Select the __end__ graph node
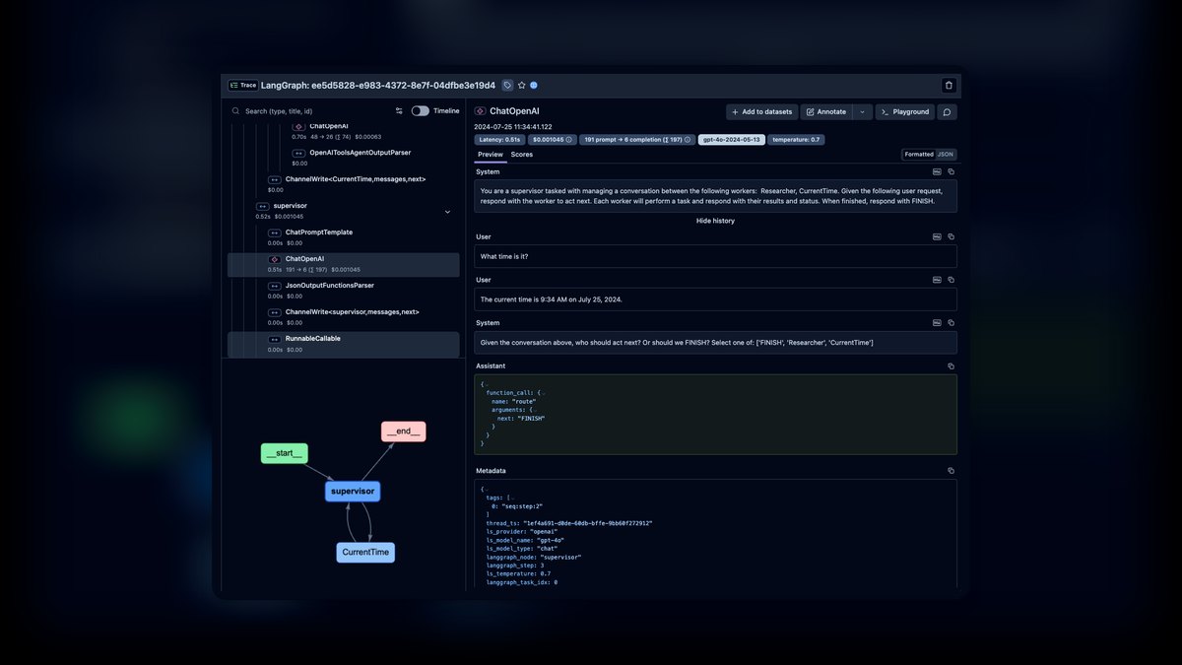Screen dimensions: 1182x665 403,432
